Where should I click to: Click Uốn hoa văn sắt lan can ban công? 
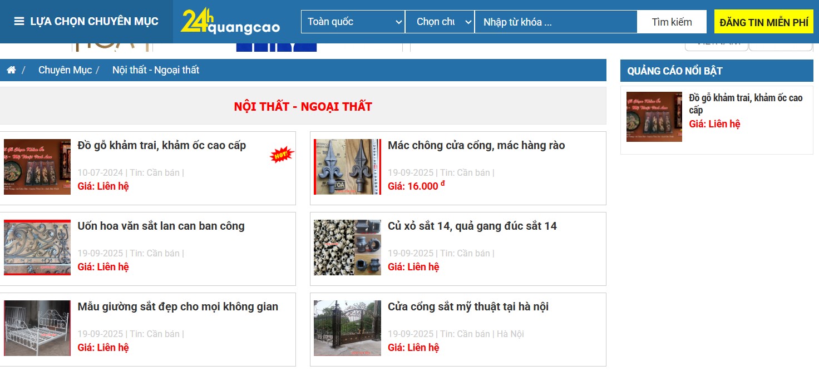point(161,226)
